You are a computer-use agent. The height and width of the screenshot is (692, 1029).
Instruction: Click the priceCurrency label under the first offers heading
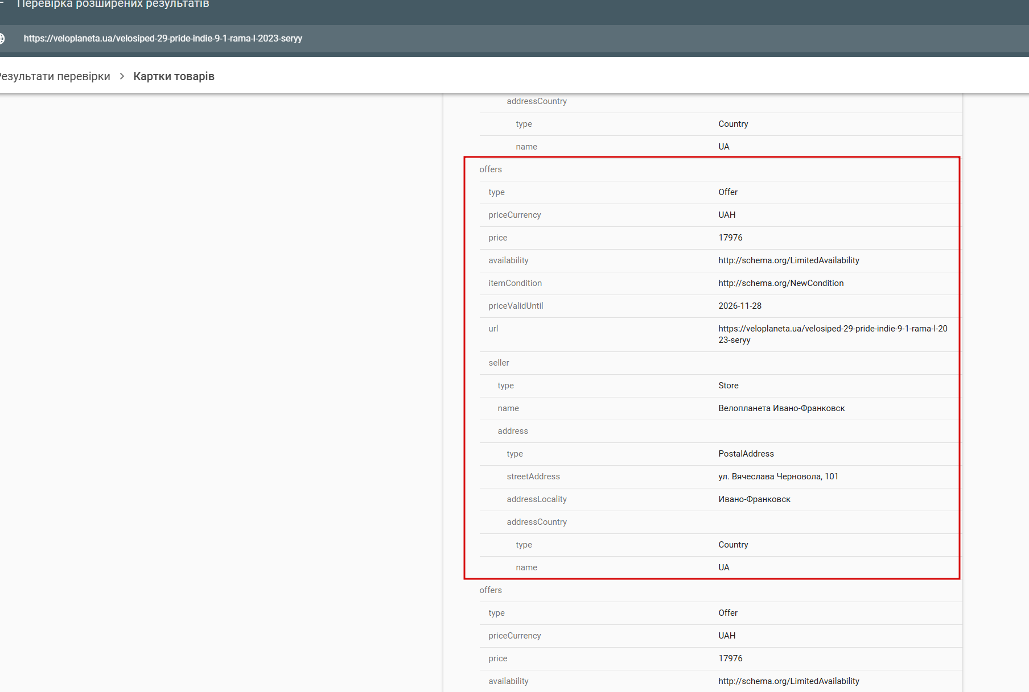514,215
